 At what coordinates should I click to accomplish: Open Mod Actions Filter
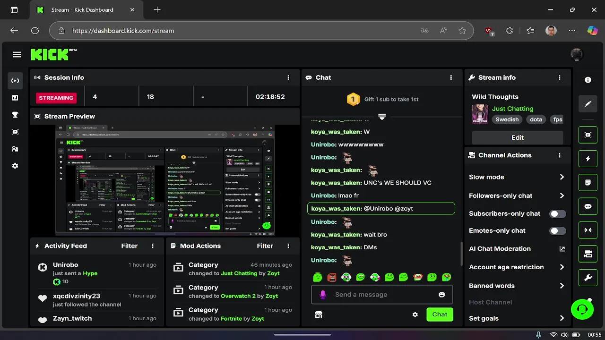[x=265, y=246]
